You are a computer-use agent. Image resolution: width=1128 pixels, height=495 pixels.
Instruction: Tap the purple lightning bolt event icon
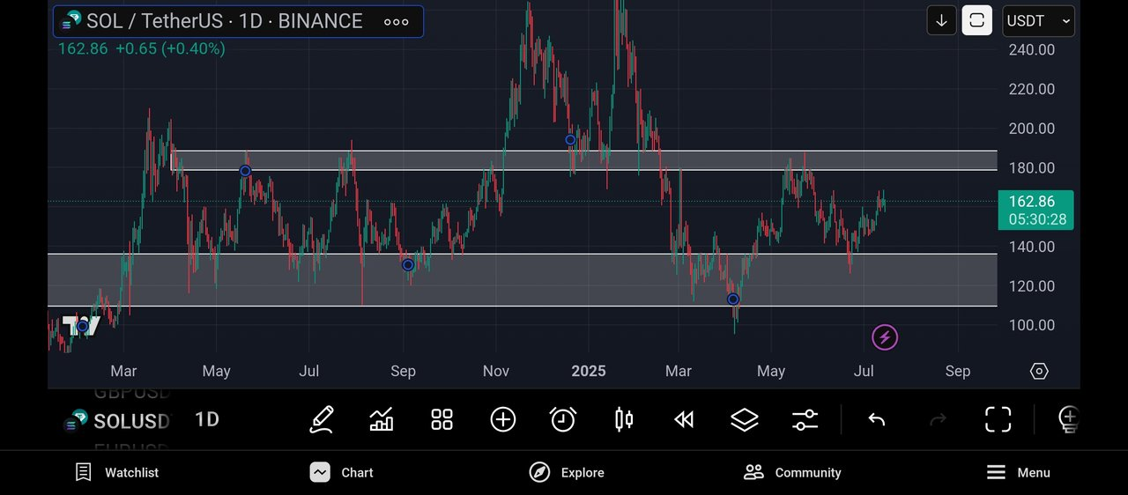(885, 336)
